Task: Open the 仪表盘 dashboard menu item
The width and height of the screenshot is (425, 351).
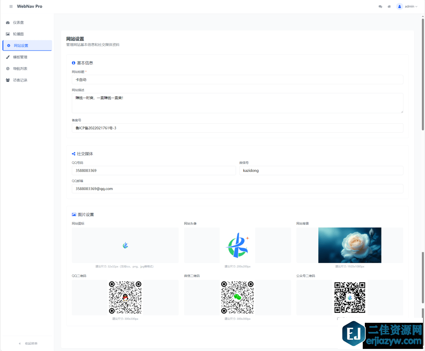Action: (x=21, y=22)
